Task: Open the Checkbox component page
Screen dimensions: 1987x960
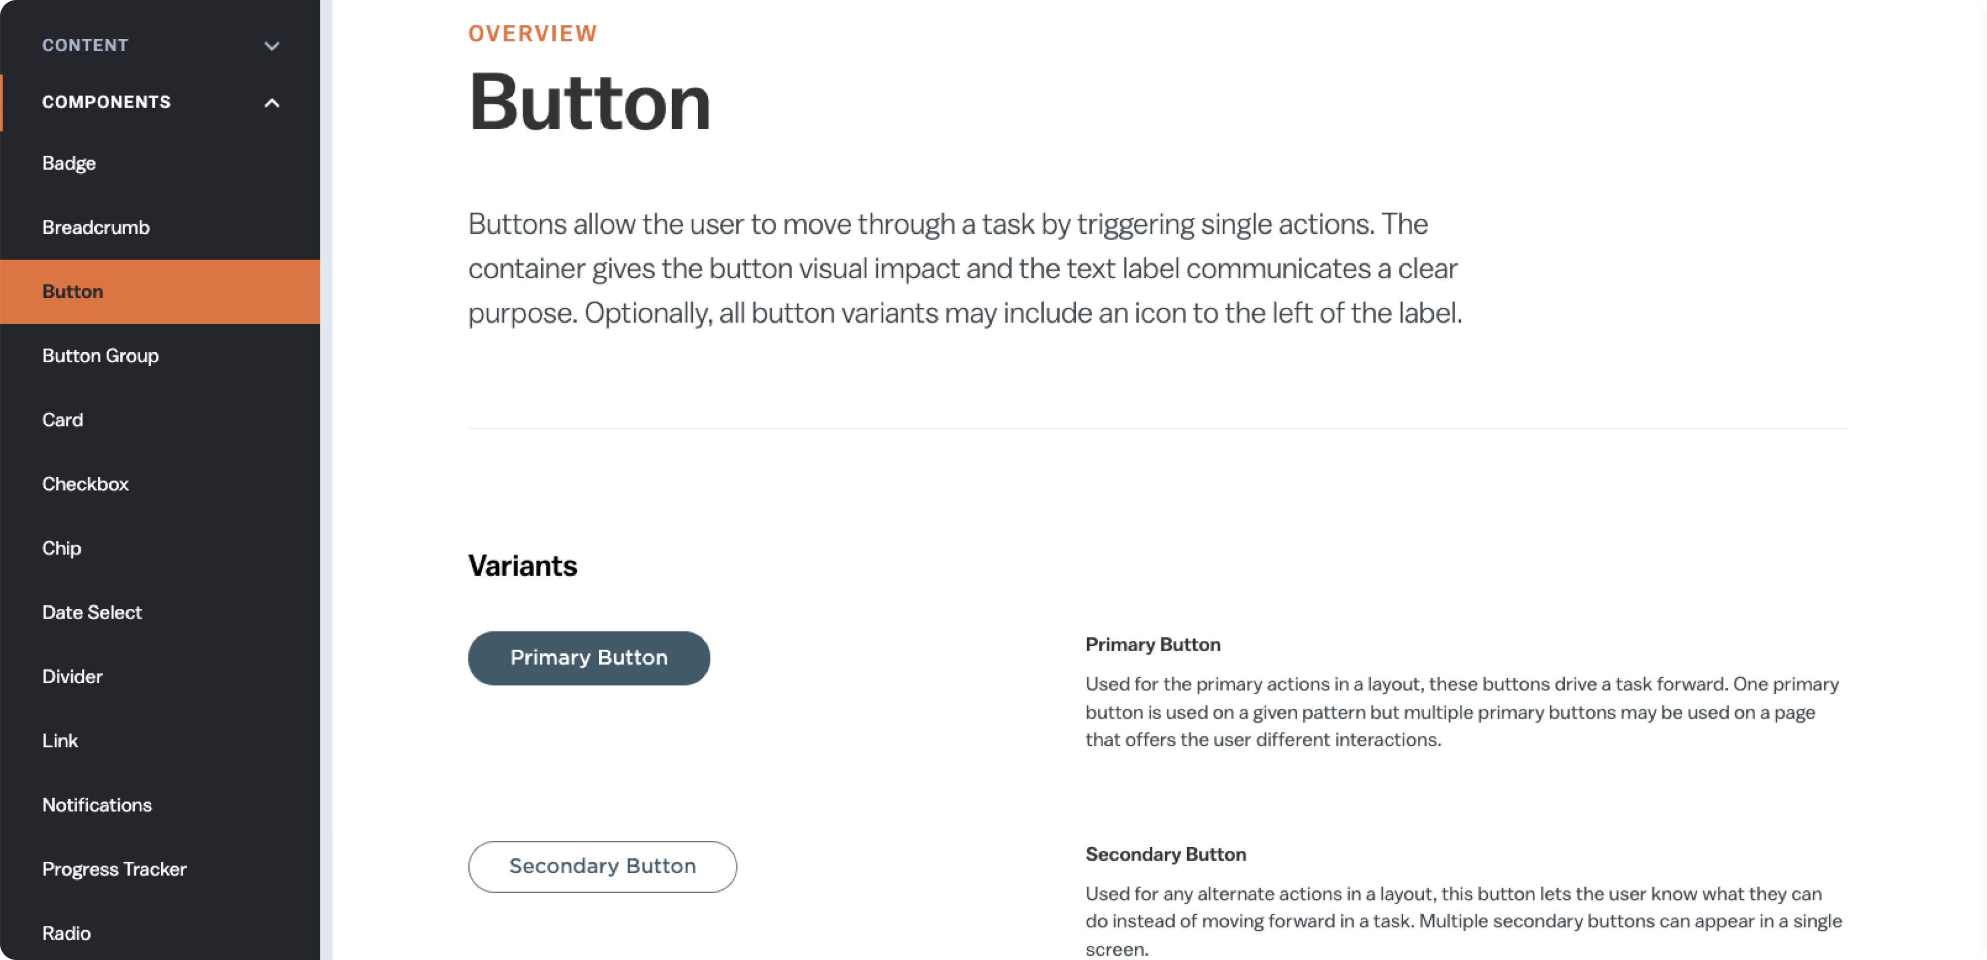Action: pyautogui.click(x=85, y=484)
